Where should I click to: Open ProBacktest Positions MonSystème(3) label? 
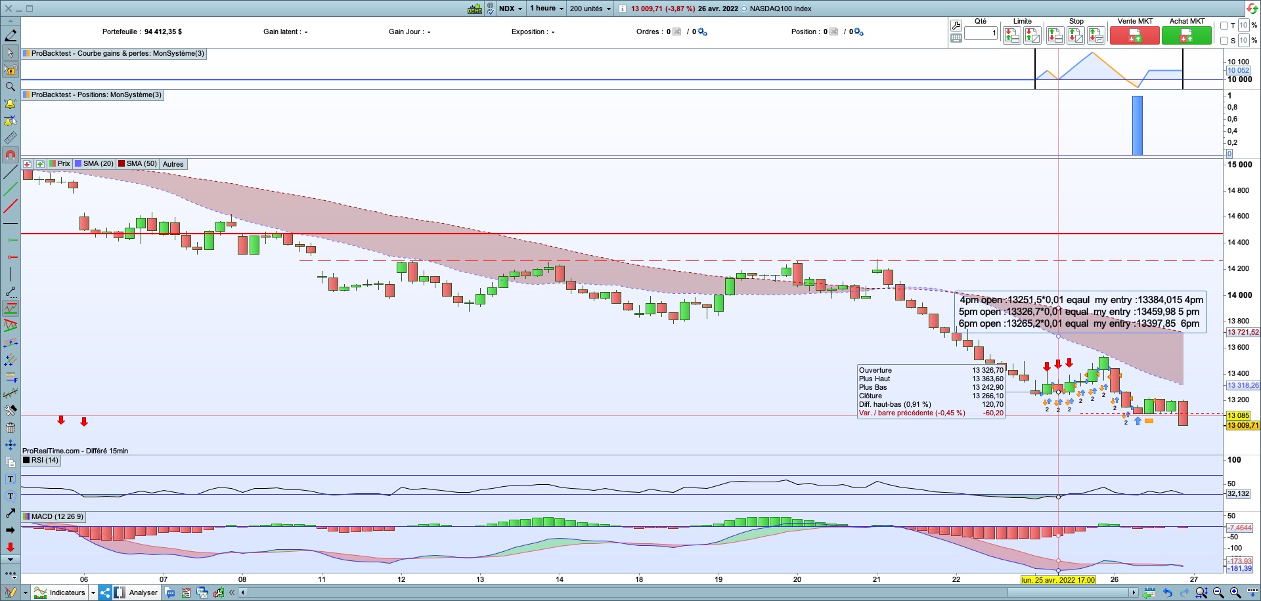coord(92,95)
